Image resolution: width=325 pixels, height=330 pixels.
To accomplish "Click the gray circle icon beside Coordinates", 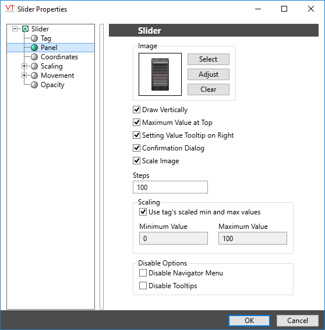I will 34,57.
